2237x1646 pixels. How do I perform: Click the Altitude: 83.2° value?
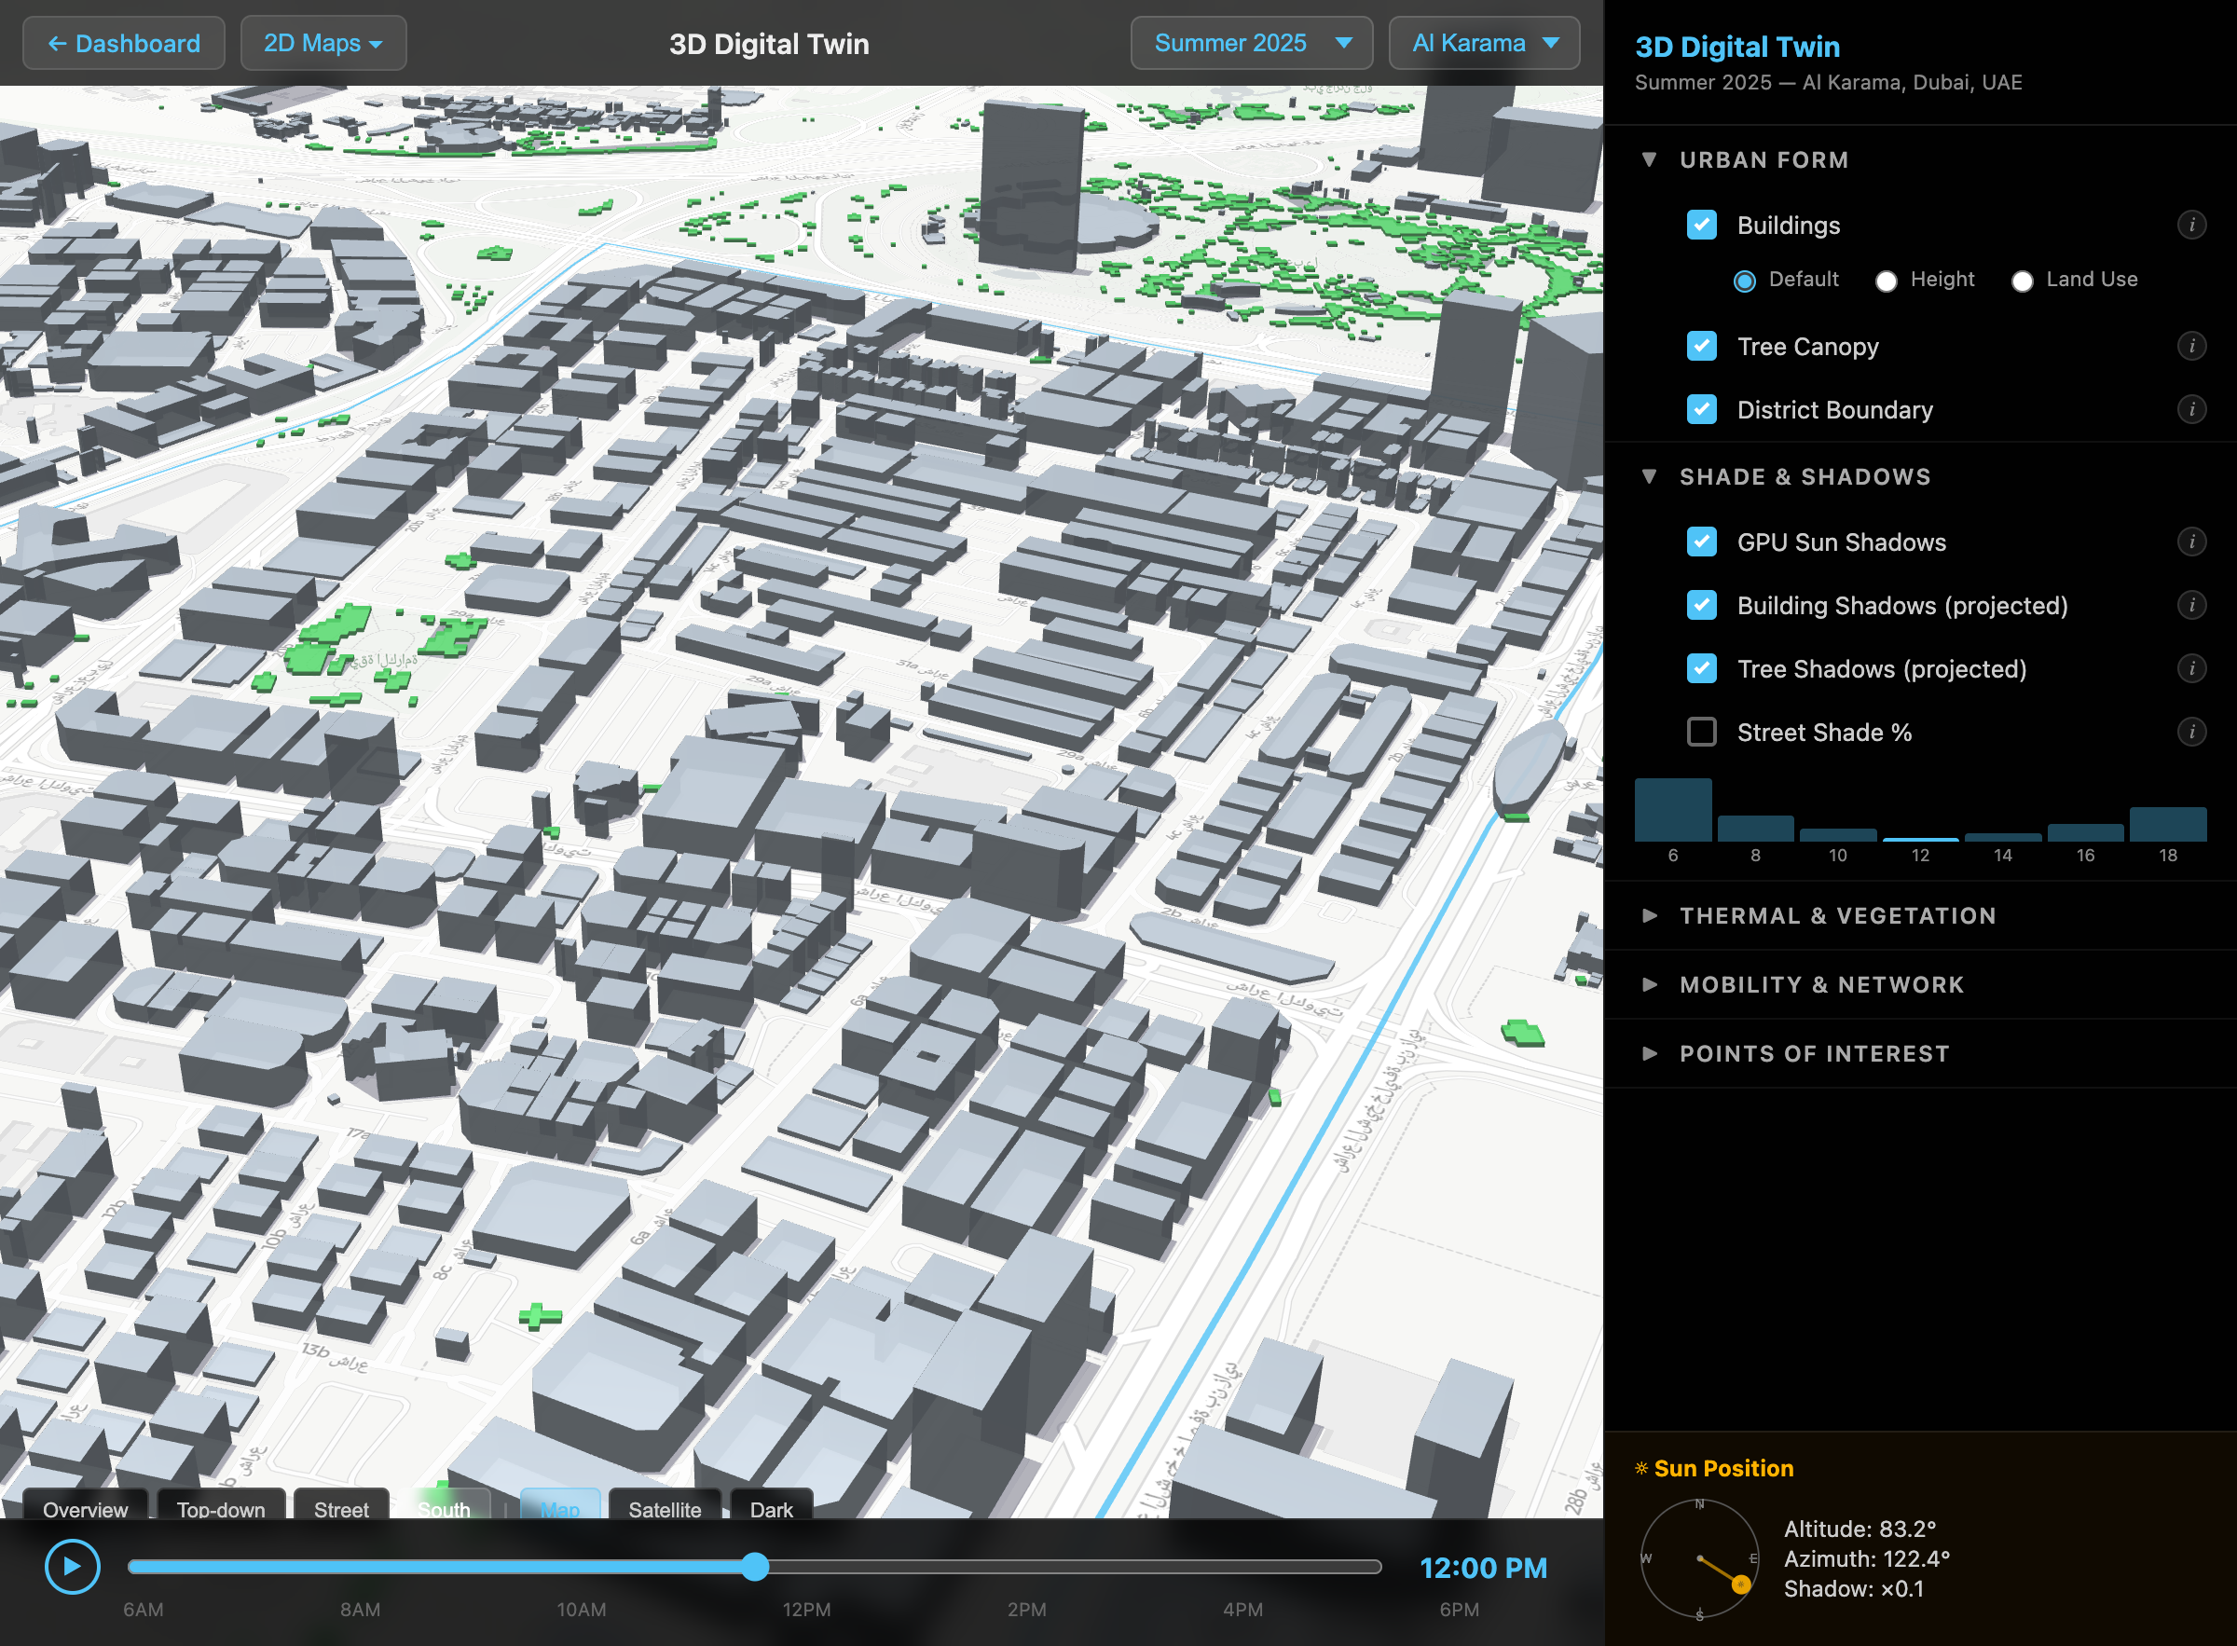coord(1860,1529)
